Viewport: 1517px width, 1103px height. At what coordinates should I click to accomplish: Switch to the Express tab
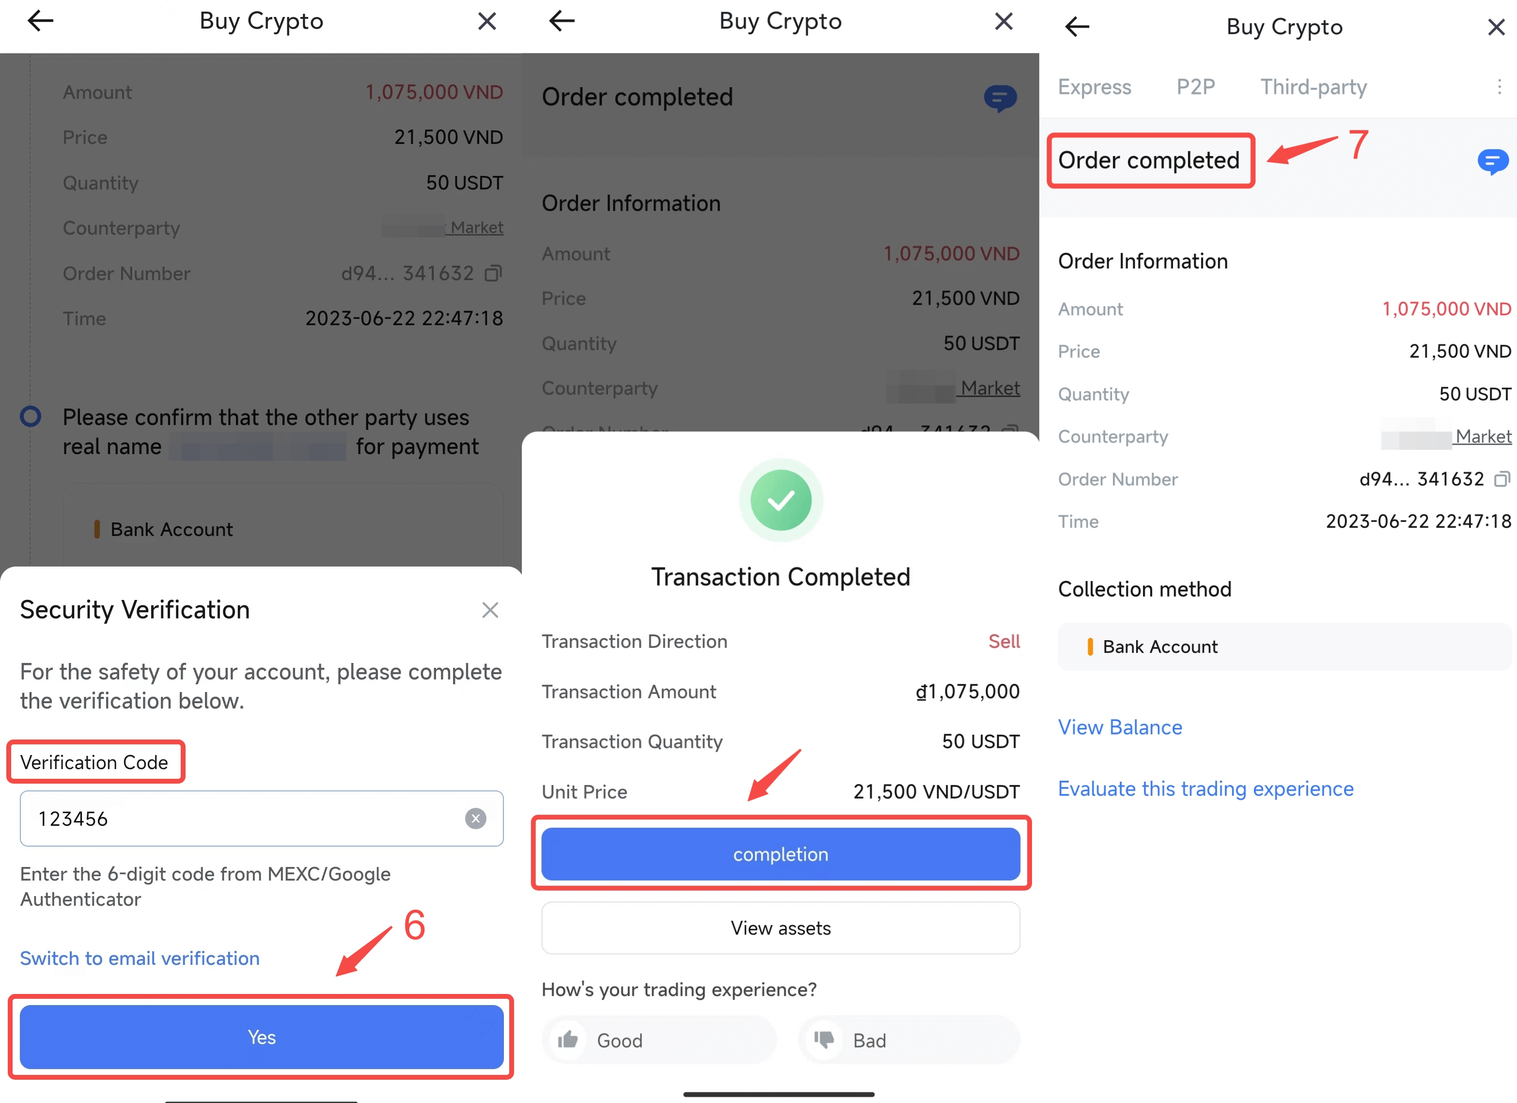tap(1095, 87)
